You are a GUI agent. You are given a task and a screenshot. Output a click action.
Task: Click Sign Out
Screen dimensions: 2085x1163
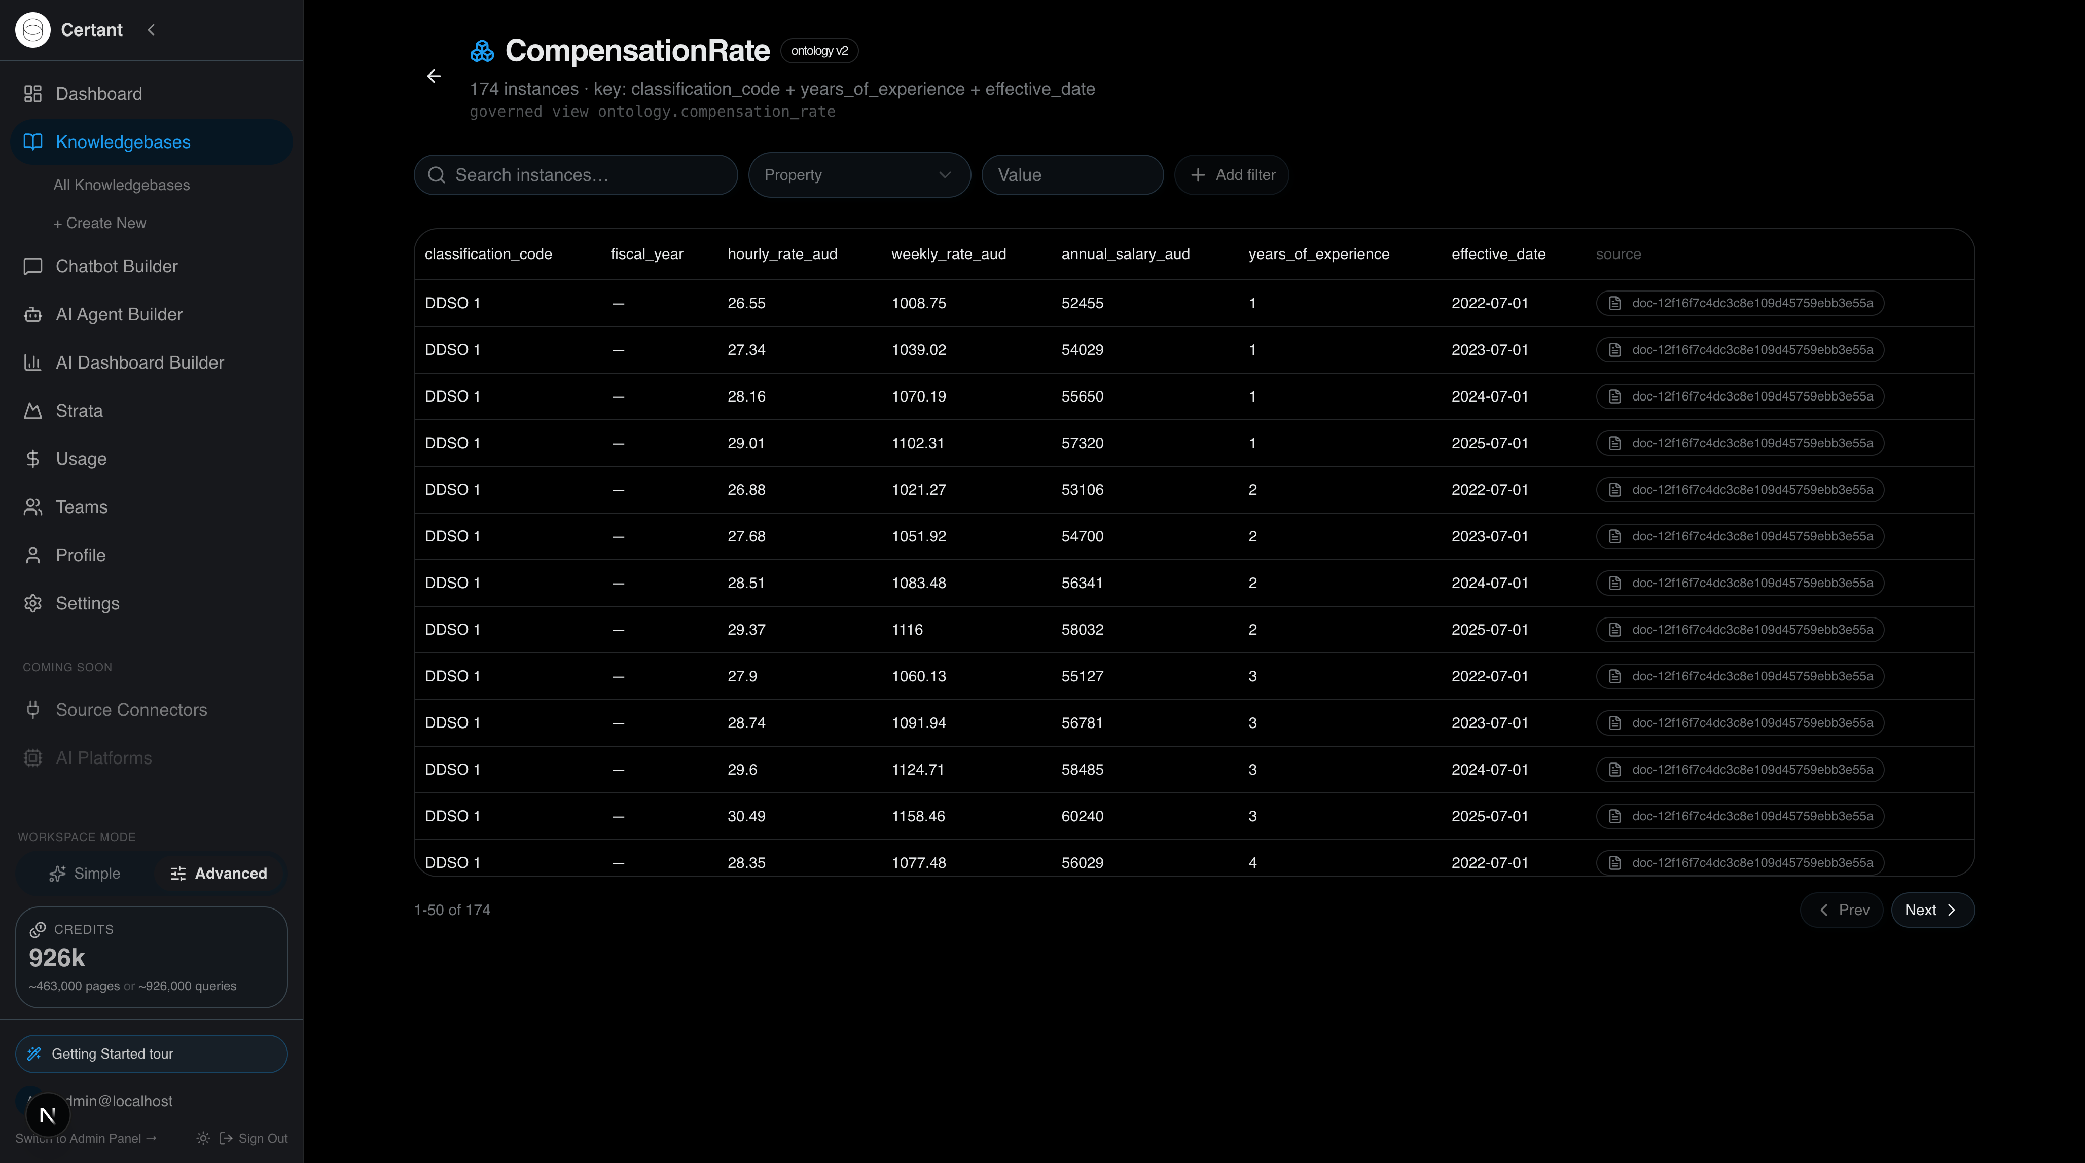click(x=254, y=1138)
